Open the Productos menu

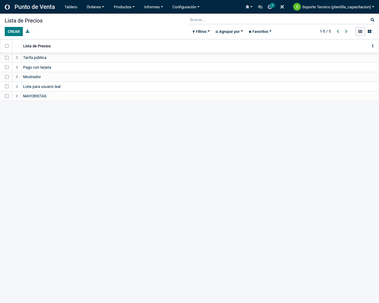point(124,7)
